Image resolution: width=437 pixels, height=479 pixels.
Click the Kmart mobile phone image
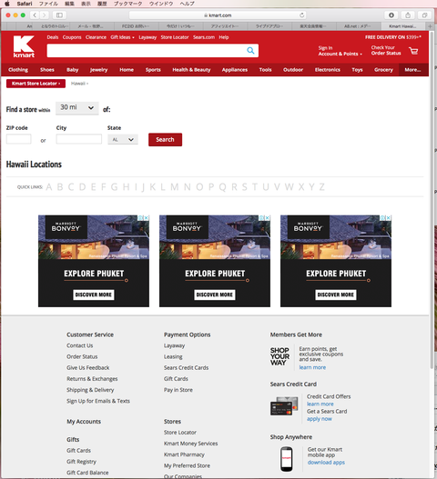point(287,459)
